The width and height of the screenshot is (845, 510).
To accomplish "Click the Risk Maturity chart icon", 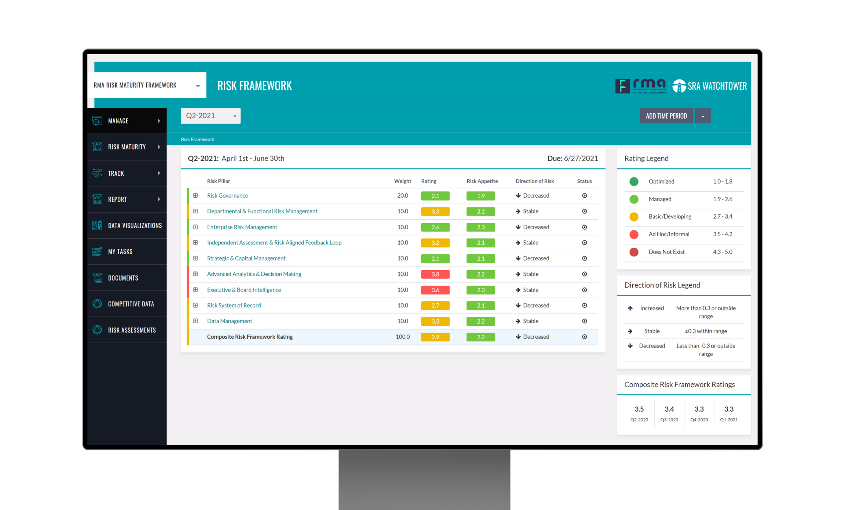I will click(x=97, y=147).
